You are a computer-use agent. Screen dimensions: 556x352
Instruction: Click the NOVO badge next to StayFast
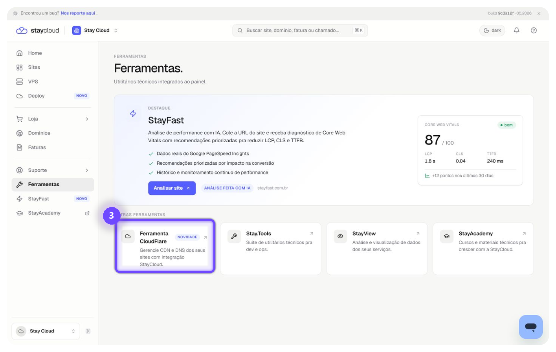coord(82,199)
